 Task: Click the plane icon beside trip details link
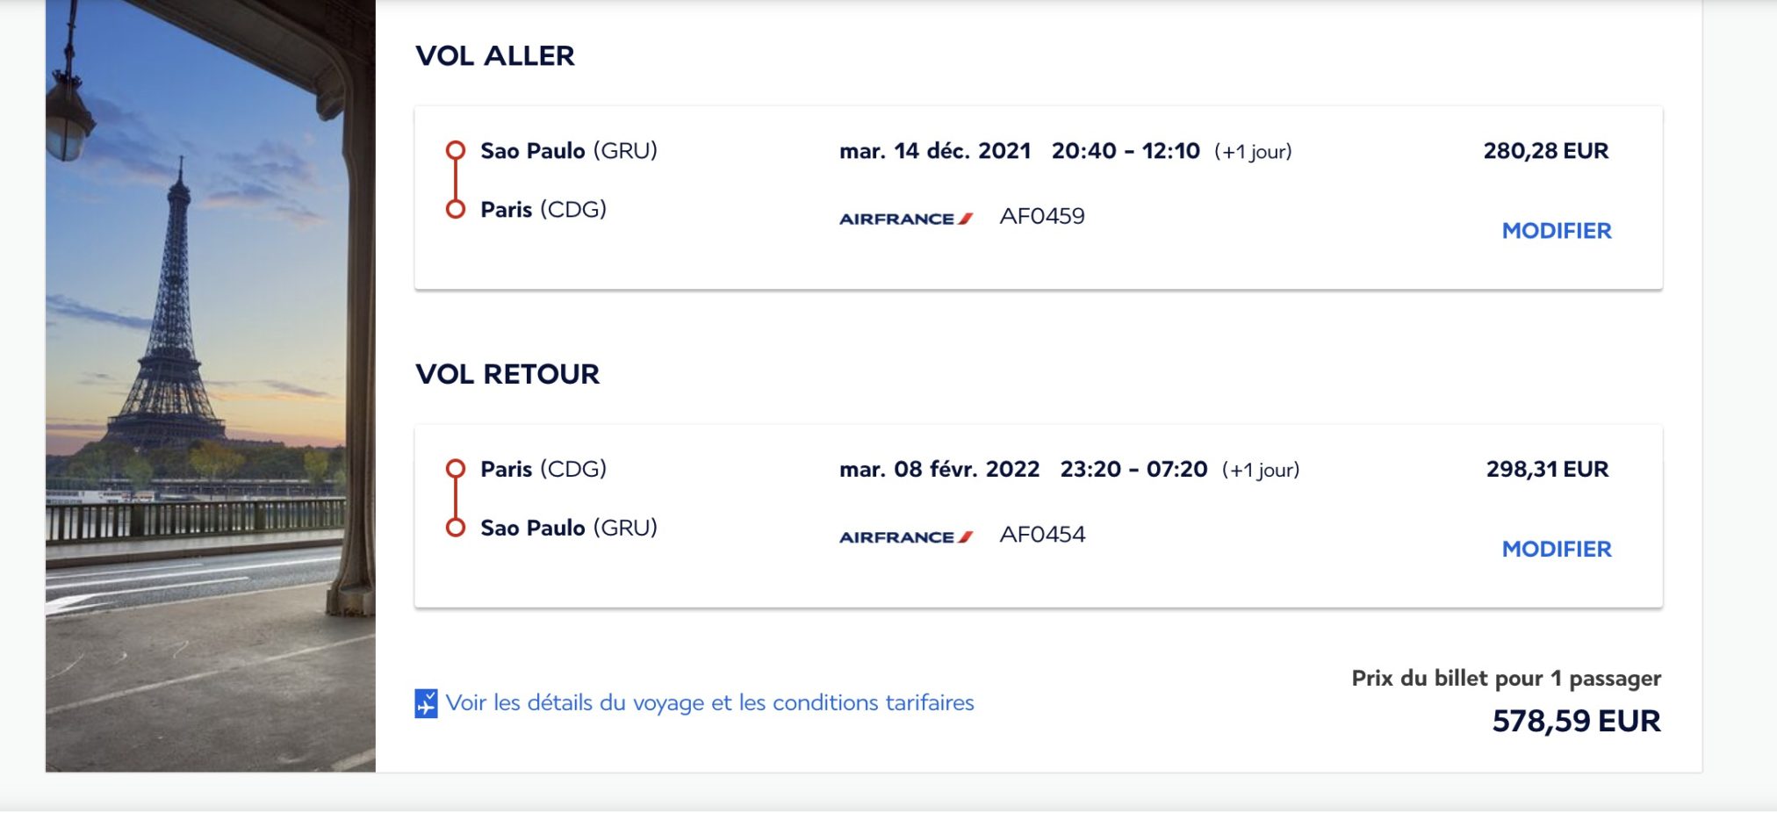click(426, 703)
